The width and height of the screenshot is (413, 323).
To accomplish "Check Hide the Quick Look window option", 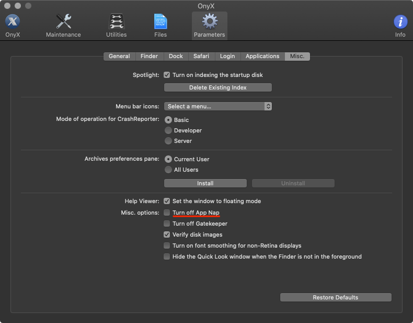I will click(x=167, y=257).
